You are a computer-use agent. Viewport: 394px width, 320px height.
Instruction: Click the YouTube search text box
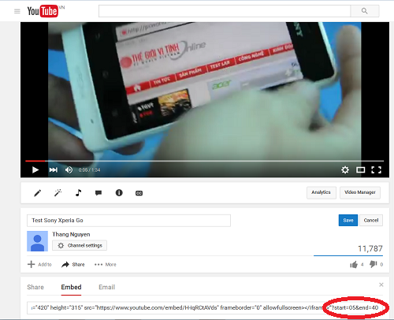225,11
